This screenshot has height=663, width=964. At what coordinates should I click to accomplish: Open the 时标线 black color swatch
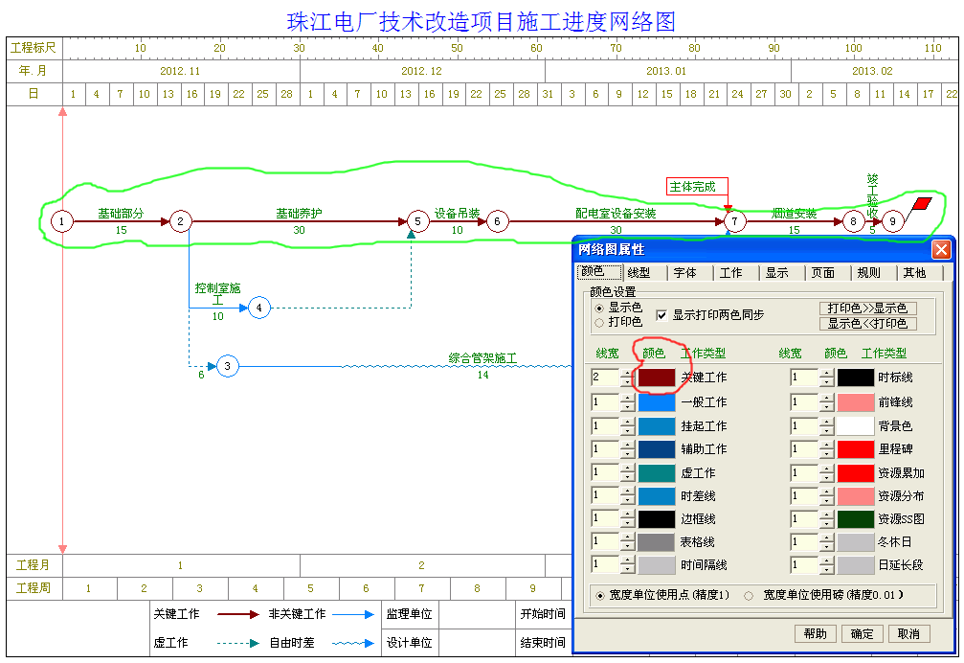tap(855, 377)
